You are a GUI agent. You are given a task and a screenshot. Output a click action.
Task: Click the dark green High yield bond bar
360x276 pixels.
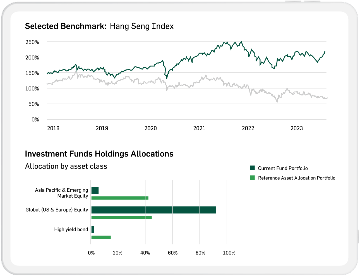point(93,230)
